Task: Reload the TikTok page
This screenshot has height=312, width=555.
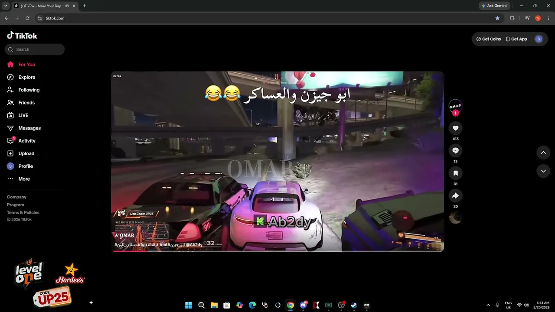Action: tap(27, 18)
